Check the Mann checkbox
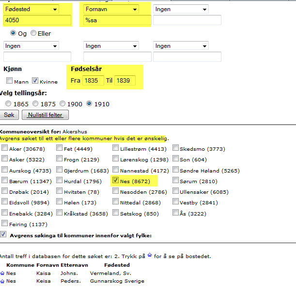This screenshot has height=288, width=296. coord(9,81)
